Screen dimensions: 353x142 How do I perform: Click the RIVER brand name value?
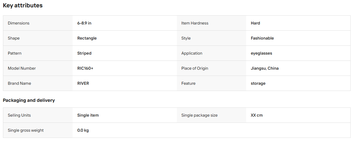(x=83, y=83)
